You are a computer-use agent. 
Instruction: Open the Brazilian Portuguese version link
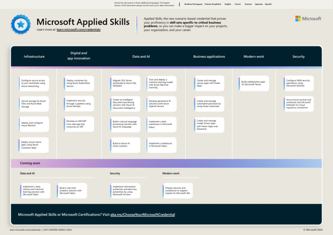[x=193, y=4]
